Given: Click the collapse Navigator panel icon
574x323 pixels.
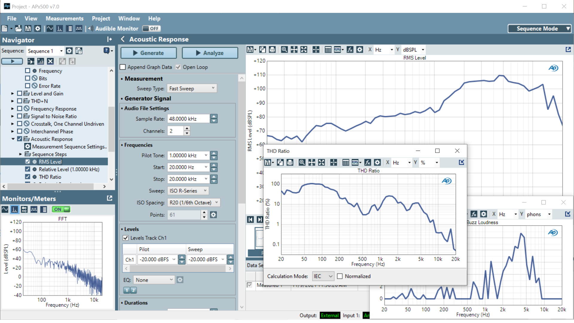Looking at the screenshot, I should tap(109, 39).
